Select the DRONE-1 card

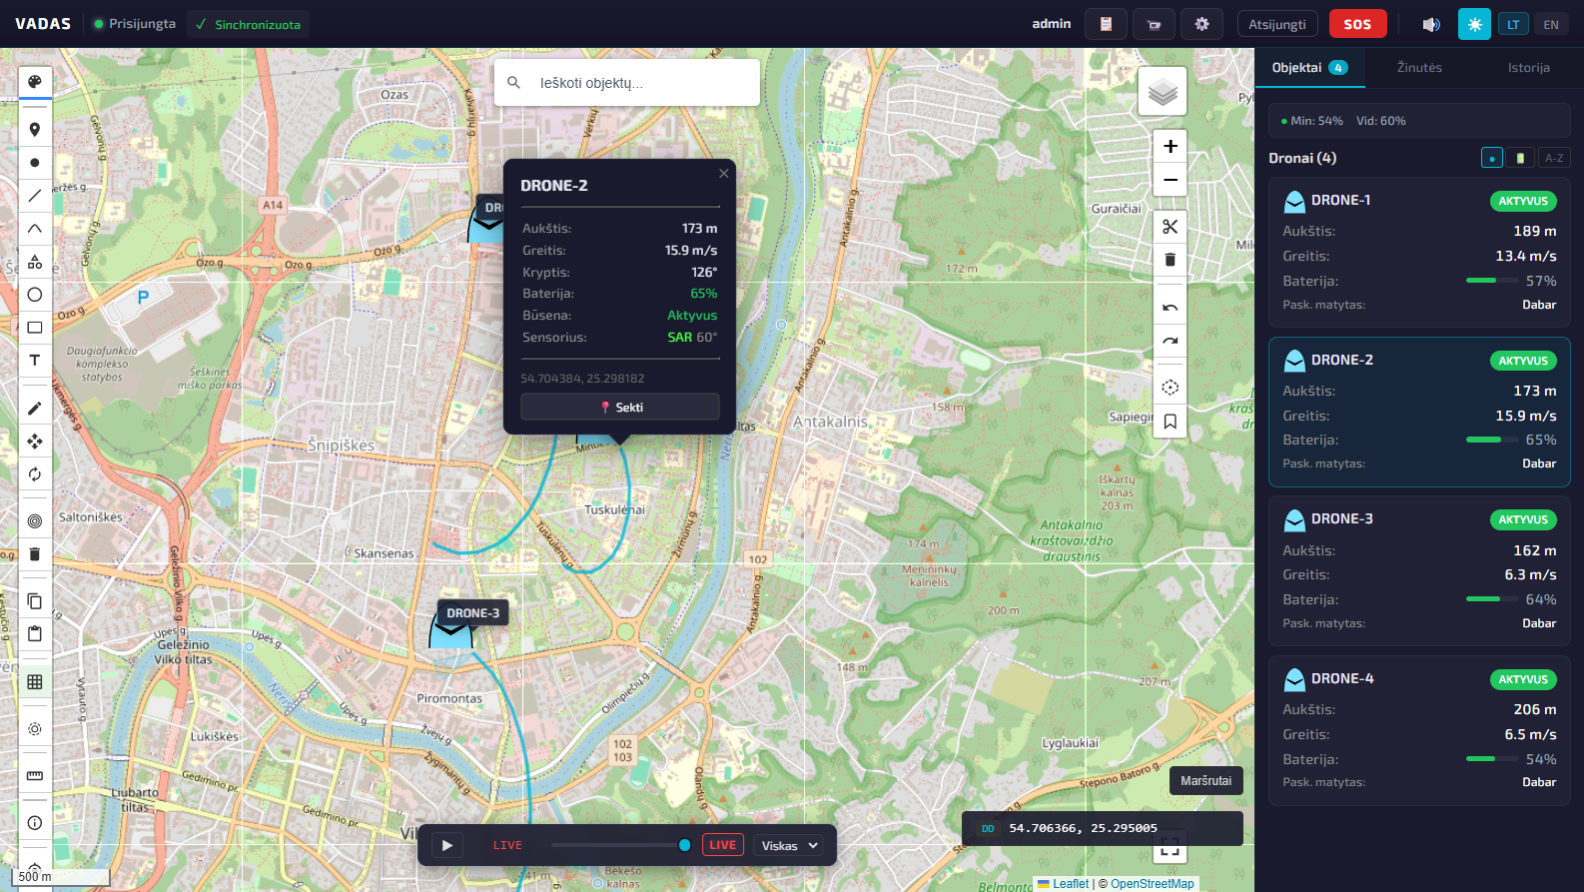tap(1419, 253)
